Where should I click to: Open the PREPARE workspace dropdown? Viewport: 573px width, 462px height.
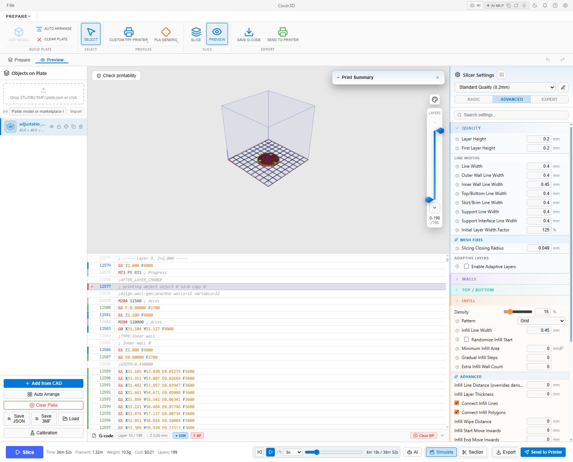pos(18,16)
